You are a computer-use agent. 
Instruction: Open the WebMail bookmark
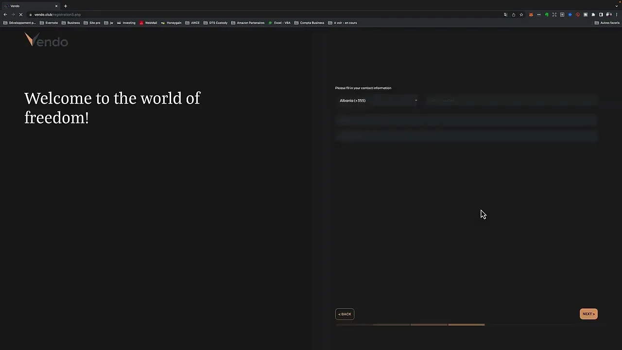(148, 23)
